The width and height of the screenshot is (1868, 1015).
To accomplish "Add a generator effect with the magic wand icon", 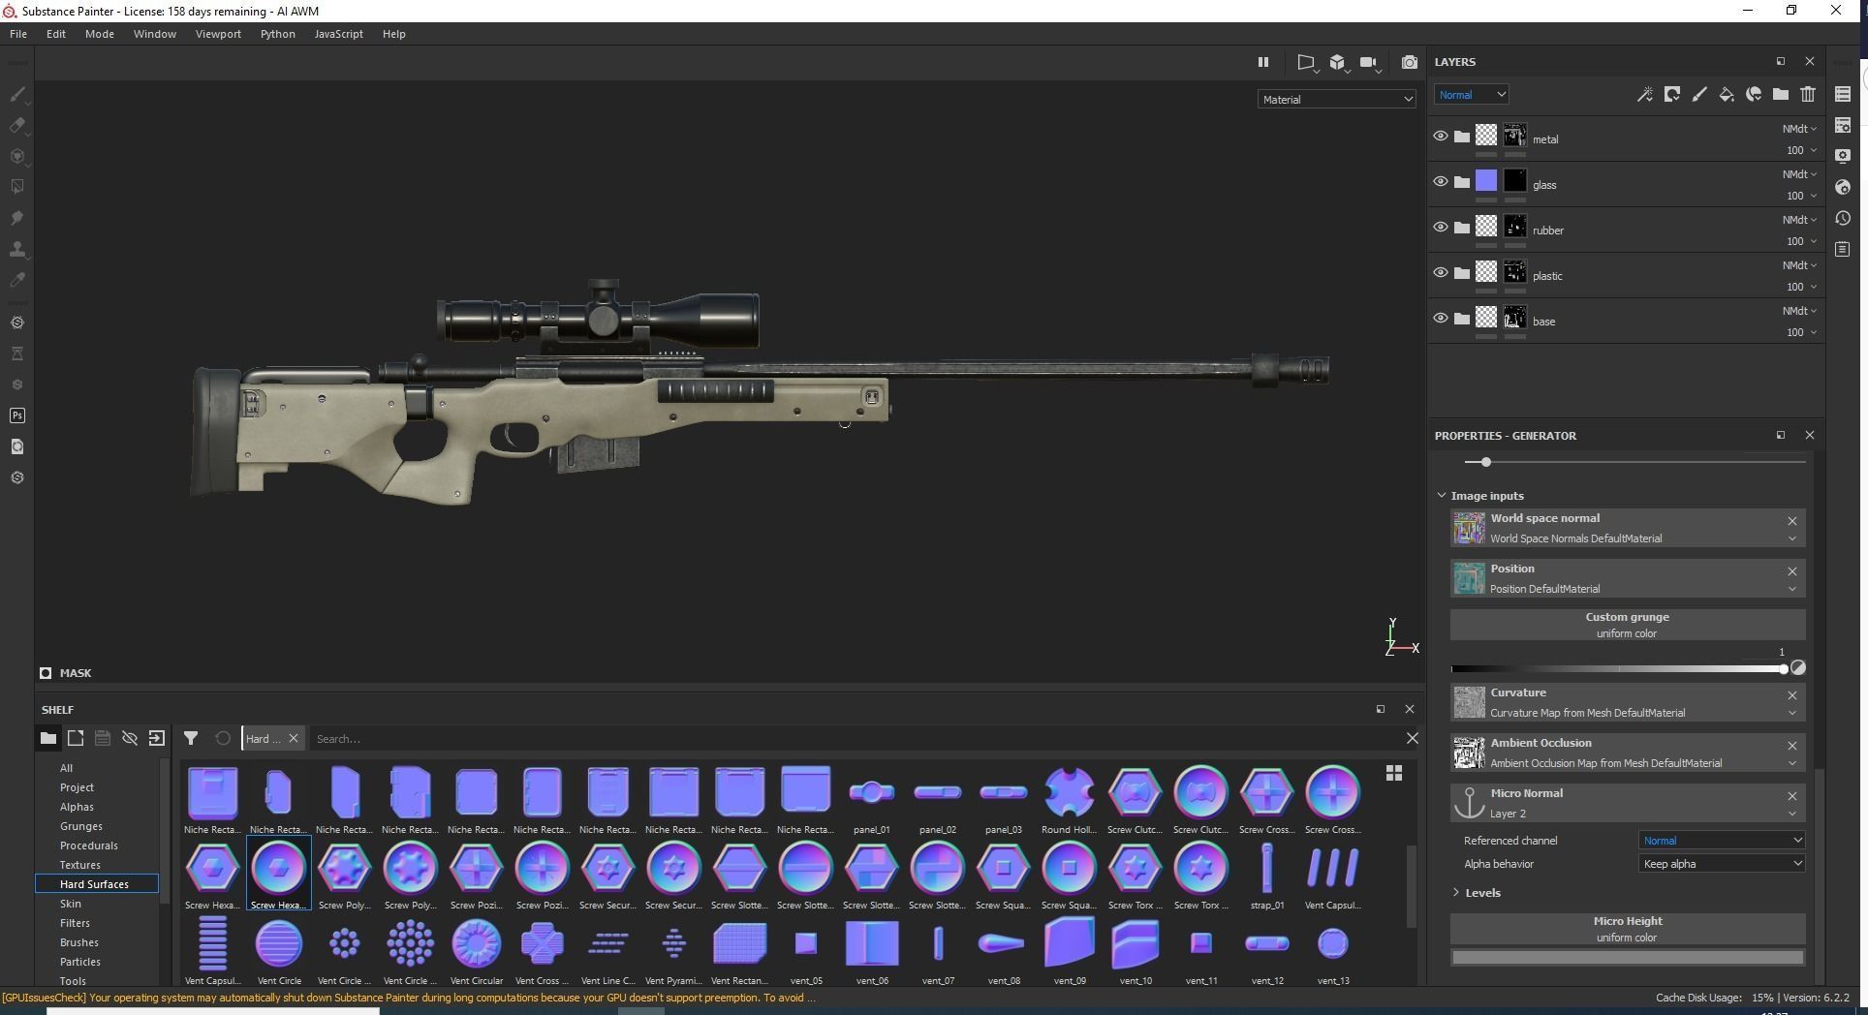I will click(1644, 94).
